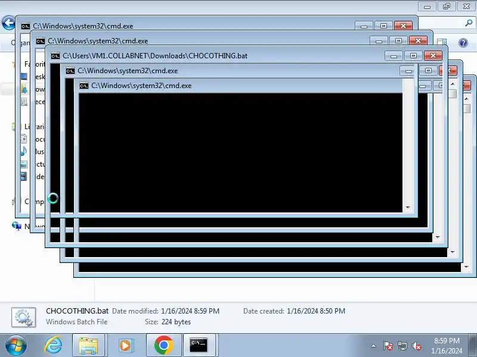This screenshot has width=477, height=357.
Task: Click CHOCOTHING.bat file icon in details pane
Action: click(24, 317)
